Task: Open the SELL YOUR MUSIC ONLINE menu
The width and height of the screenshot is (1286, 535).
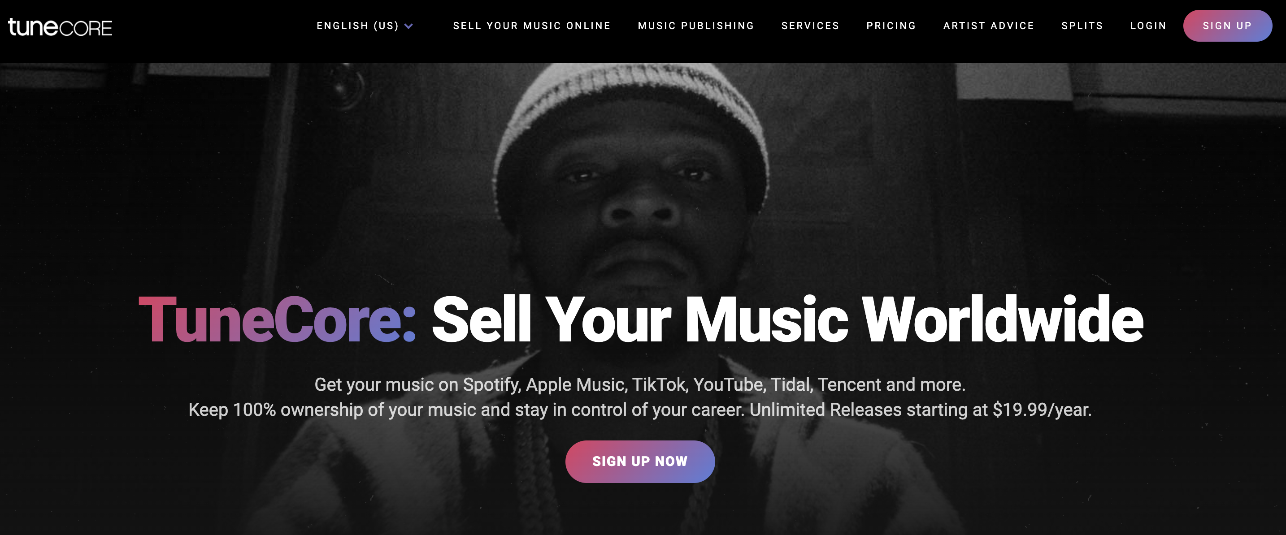Action: click(x=531, y=26)
